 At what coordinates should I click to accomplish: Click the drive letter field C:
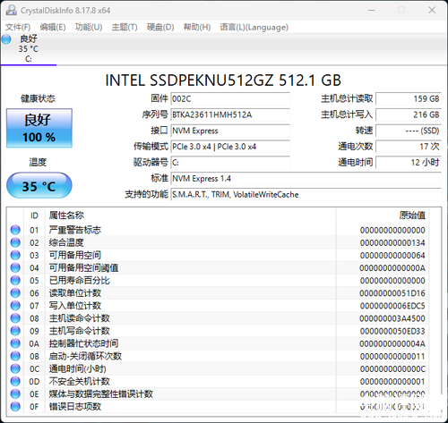click(x=230, y=163)
